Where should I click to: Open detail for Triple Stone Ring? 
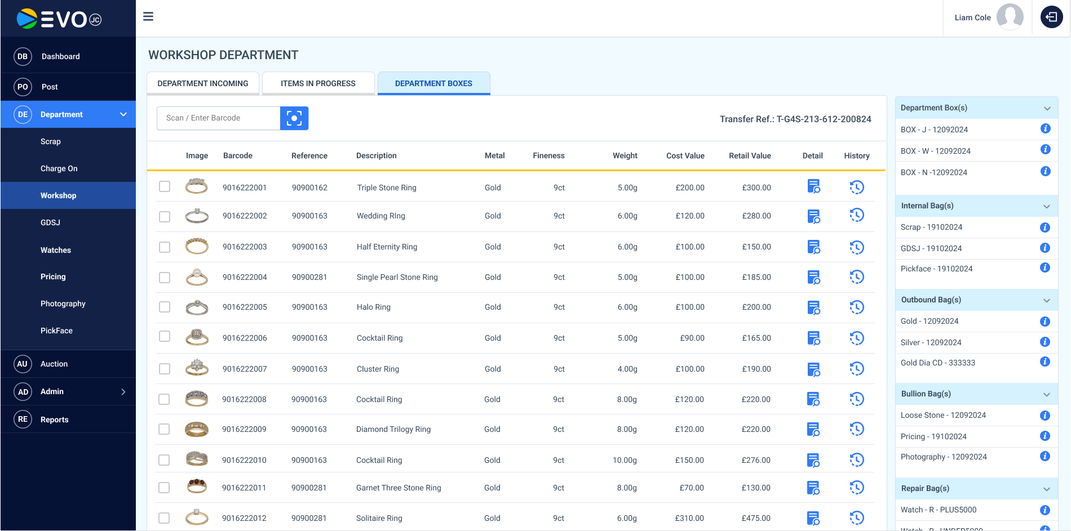coord(813,187)
